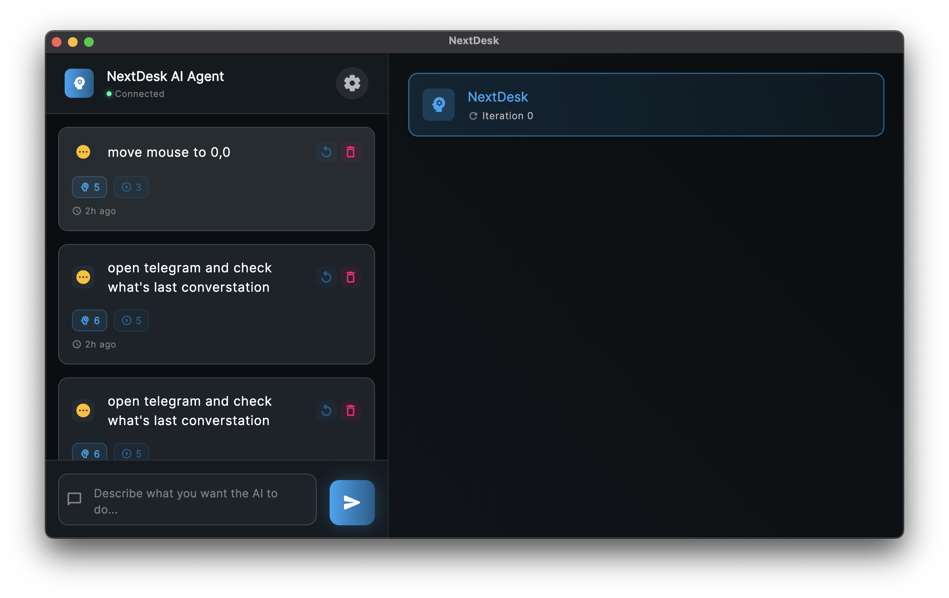Image resolution: width=949 pixels, height=598 pixels.
Task: Click the iteration refresh icon next to Iteration 0
Action: [474, 116]
